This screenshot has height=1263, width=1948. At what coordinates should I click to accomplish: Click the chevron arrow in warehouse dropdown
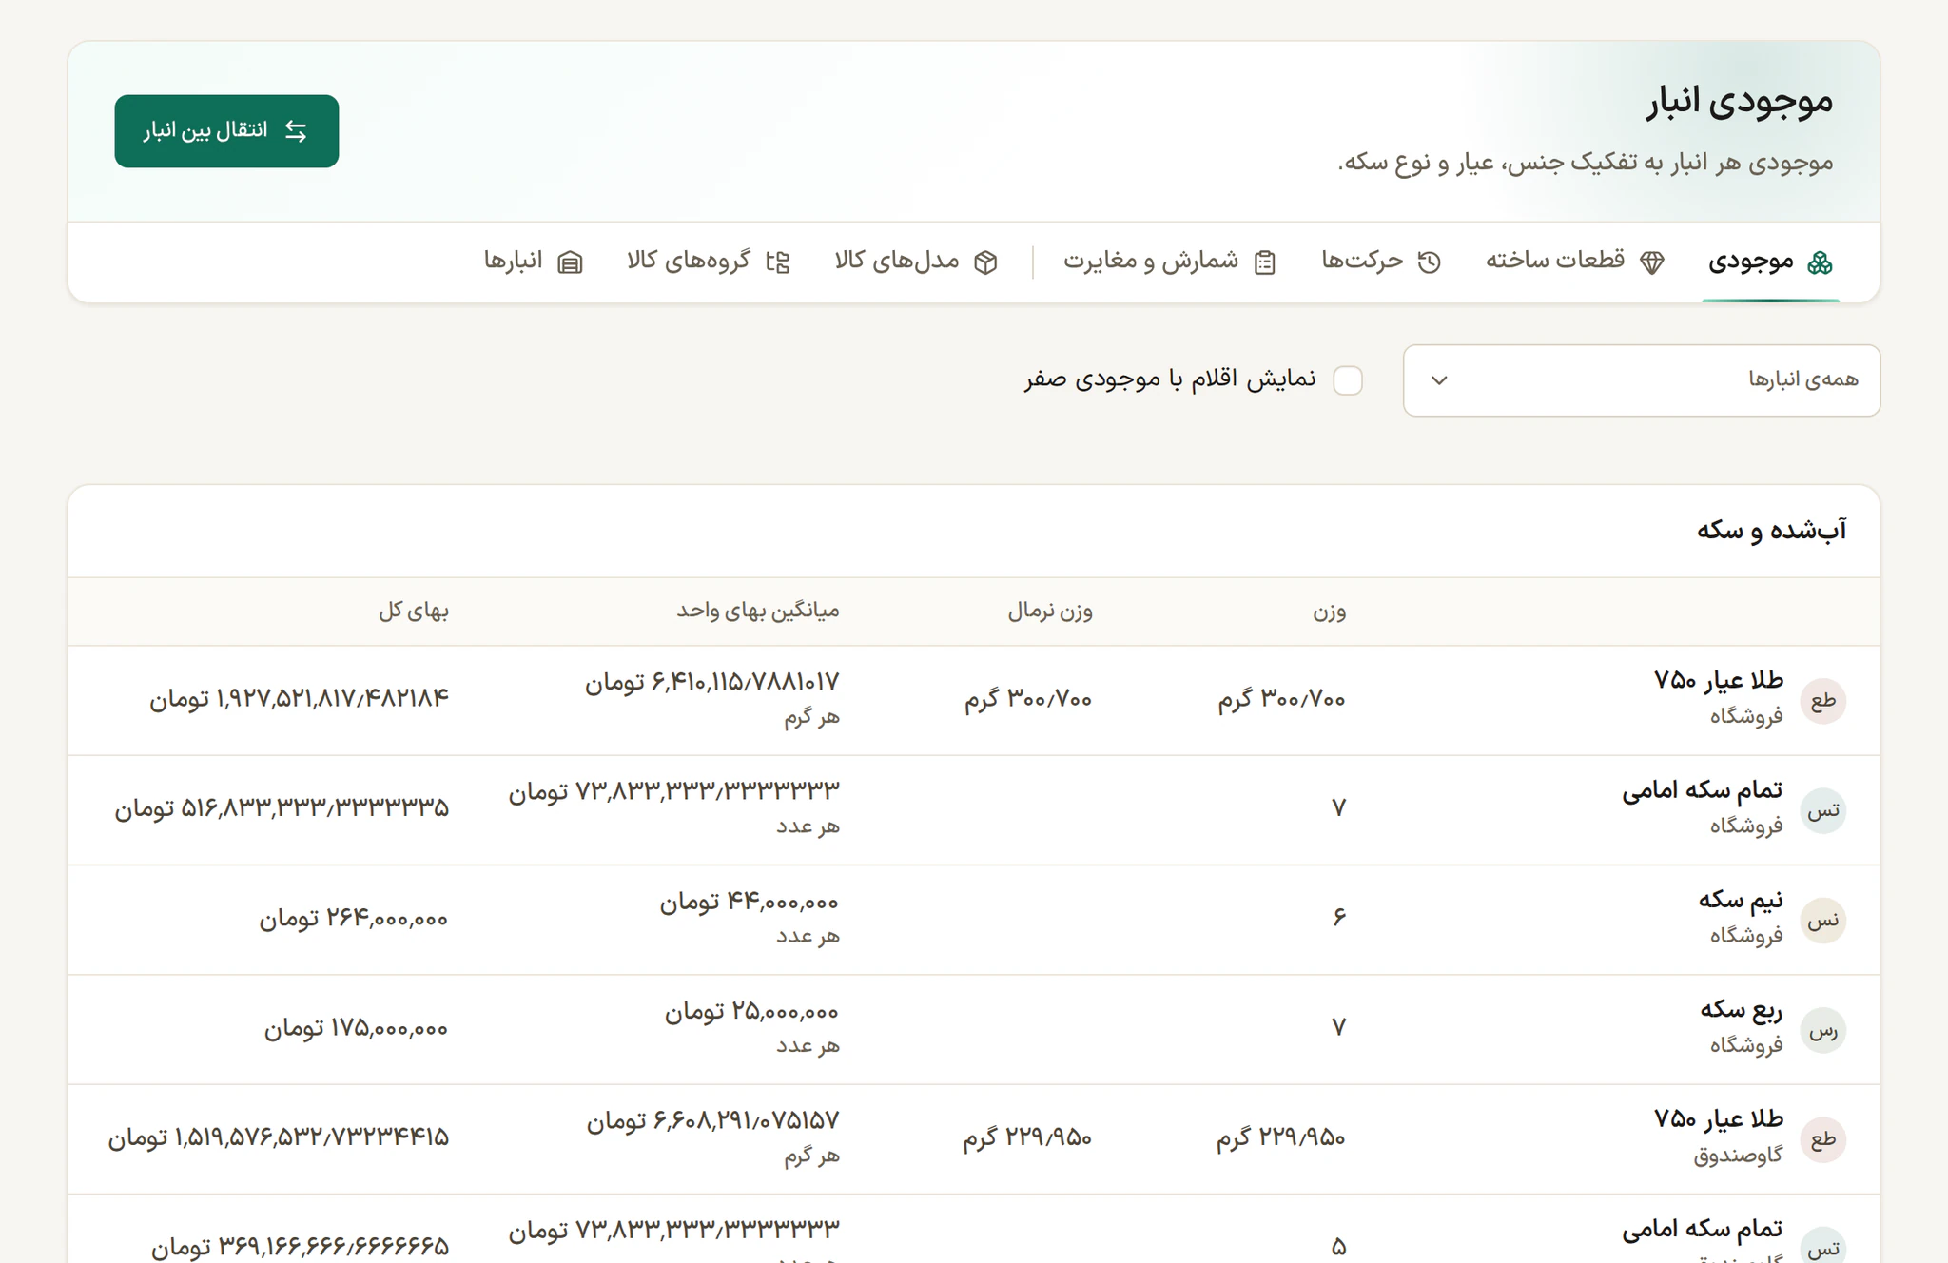tap(1439, 380)
